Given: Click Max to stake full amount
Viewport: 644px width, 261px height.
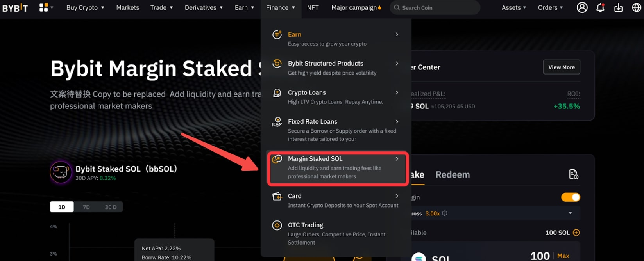Looking at the screenshot, I should 563,256.
